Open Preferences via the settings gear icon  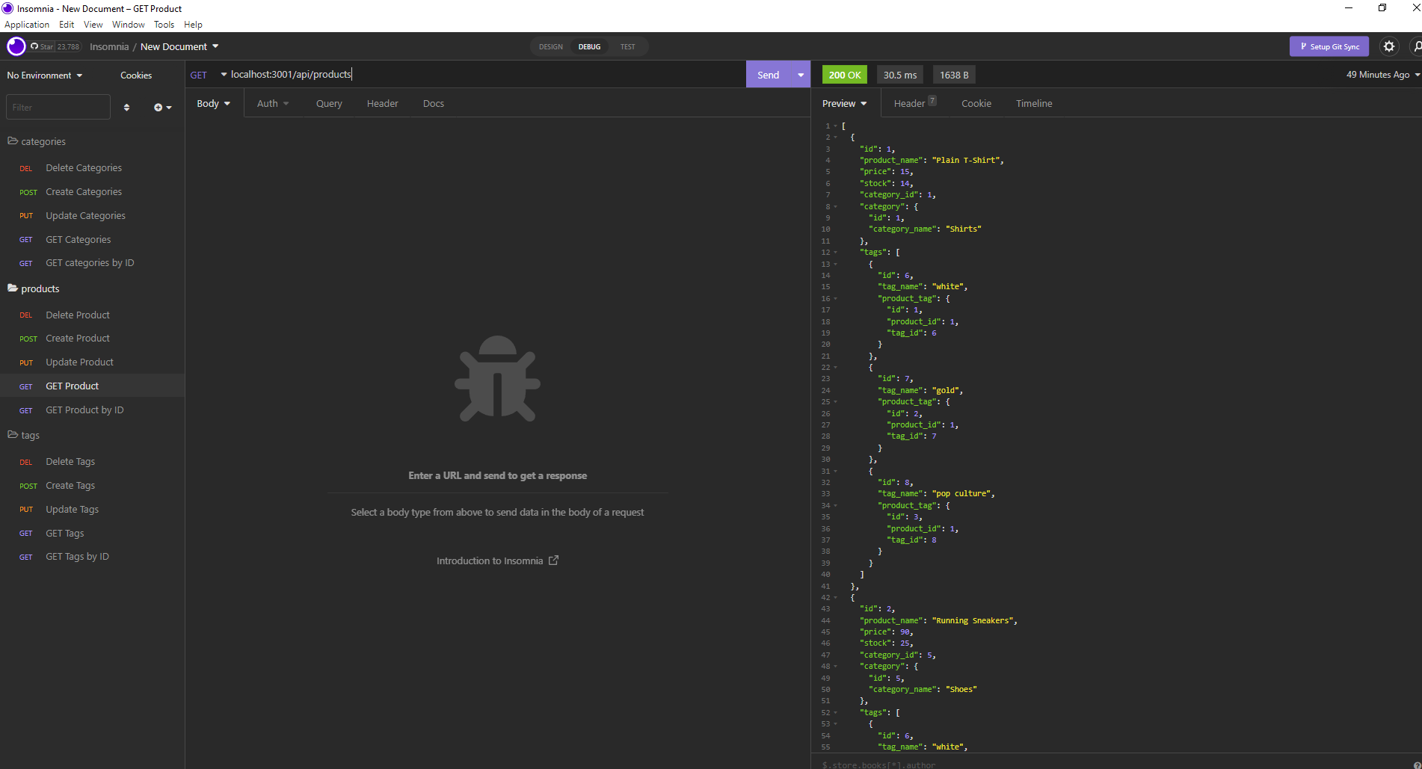[x=1390, y=46]
